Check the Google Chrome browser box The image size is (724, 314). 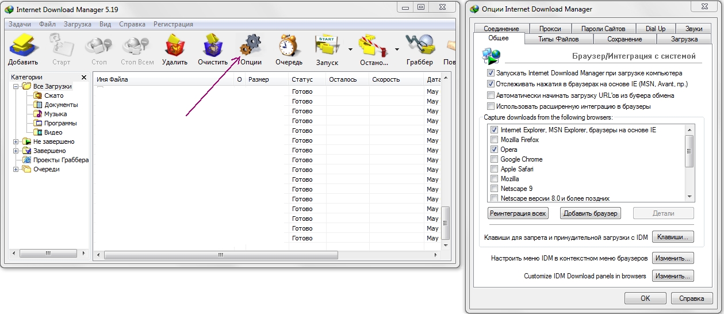click(x=495, y=159)
